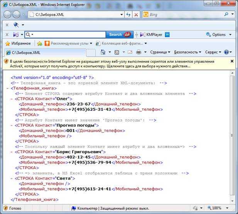Click mobile number +7(495)625-31-43
The width and height of the screenshot is (238, 214).
coord(90,109)
